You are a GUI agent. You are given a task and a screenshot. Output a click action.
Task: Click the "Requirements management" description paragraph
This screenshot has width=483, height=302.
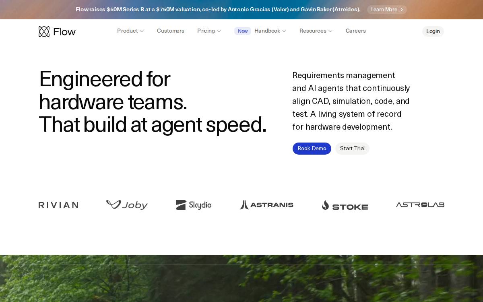351,101
